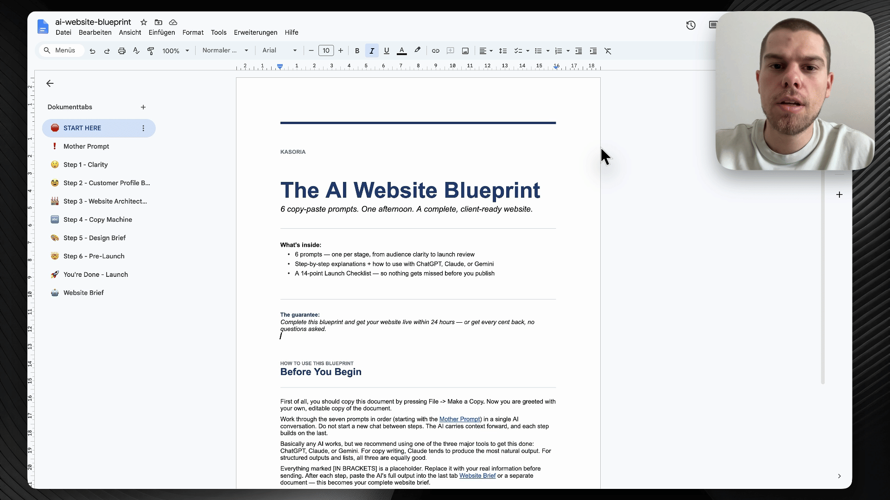Viewport: 890px width, 500px height.
Task: Click the font size input field
Action: click(x=326, y=51)
